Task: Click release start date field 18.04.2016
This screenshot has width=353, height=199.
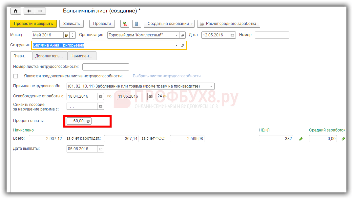Action: pos(82,96)
